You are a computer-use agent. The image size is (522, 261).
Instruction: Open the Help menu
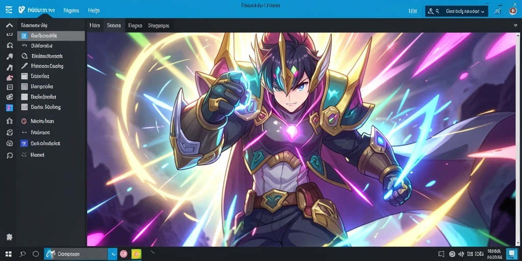point(94,11)
